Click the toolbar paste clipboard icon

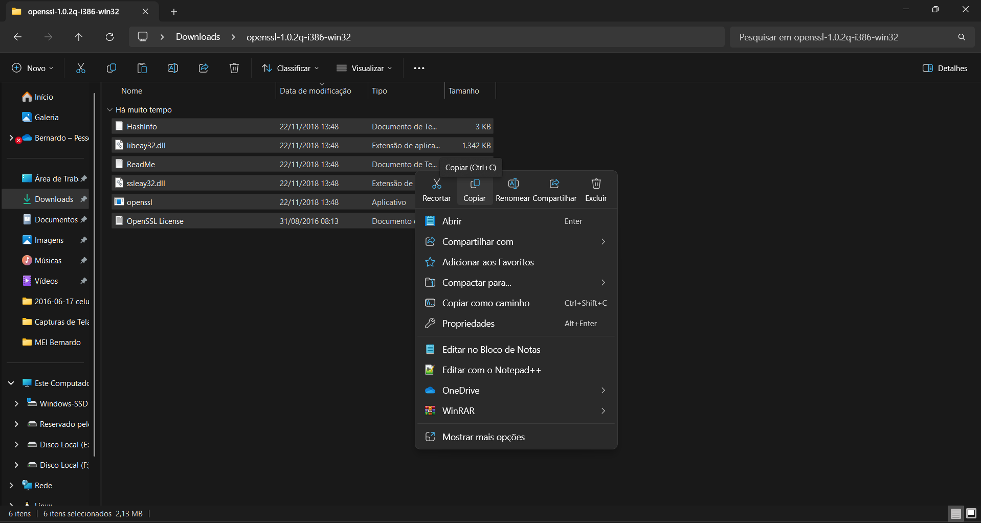[x=142, y=68]
